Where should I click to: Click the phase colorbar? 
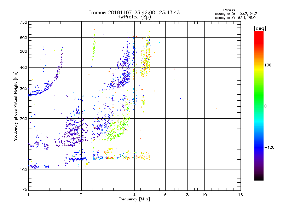click(259, 106)
